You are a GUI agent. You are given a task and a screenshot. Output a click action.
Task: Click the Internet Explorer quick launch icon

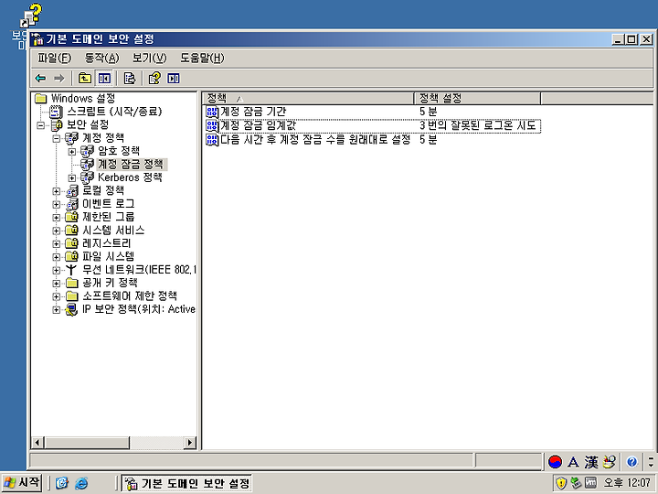[x=81, y=484]
